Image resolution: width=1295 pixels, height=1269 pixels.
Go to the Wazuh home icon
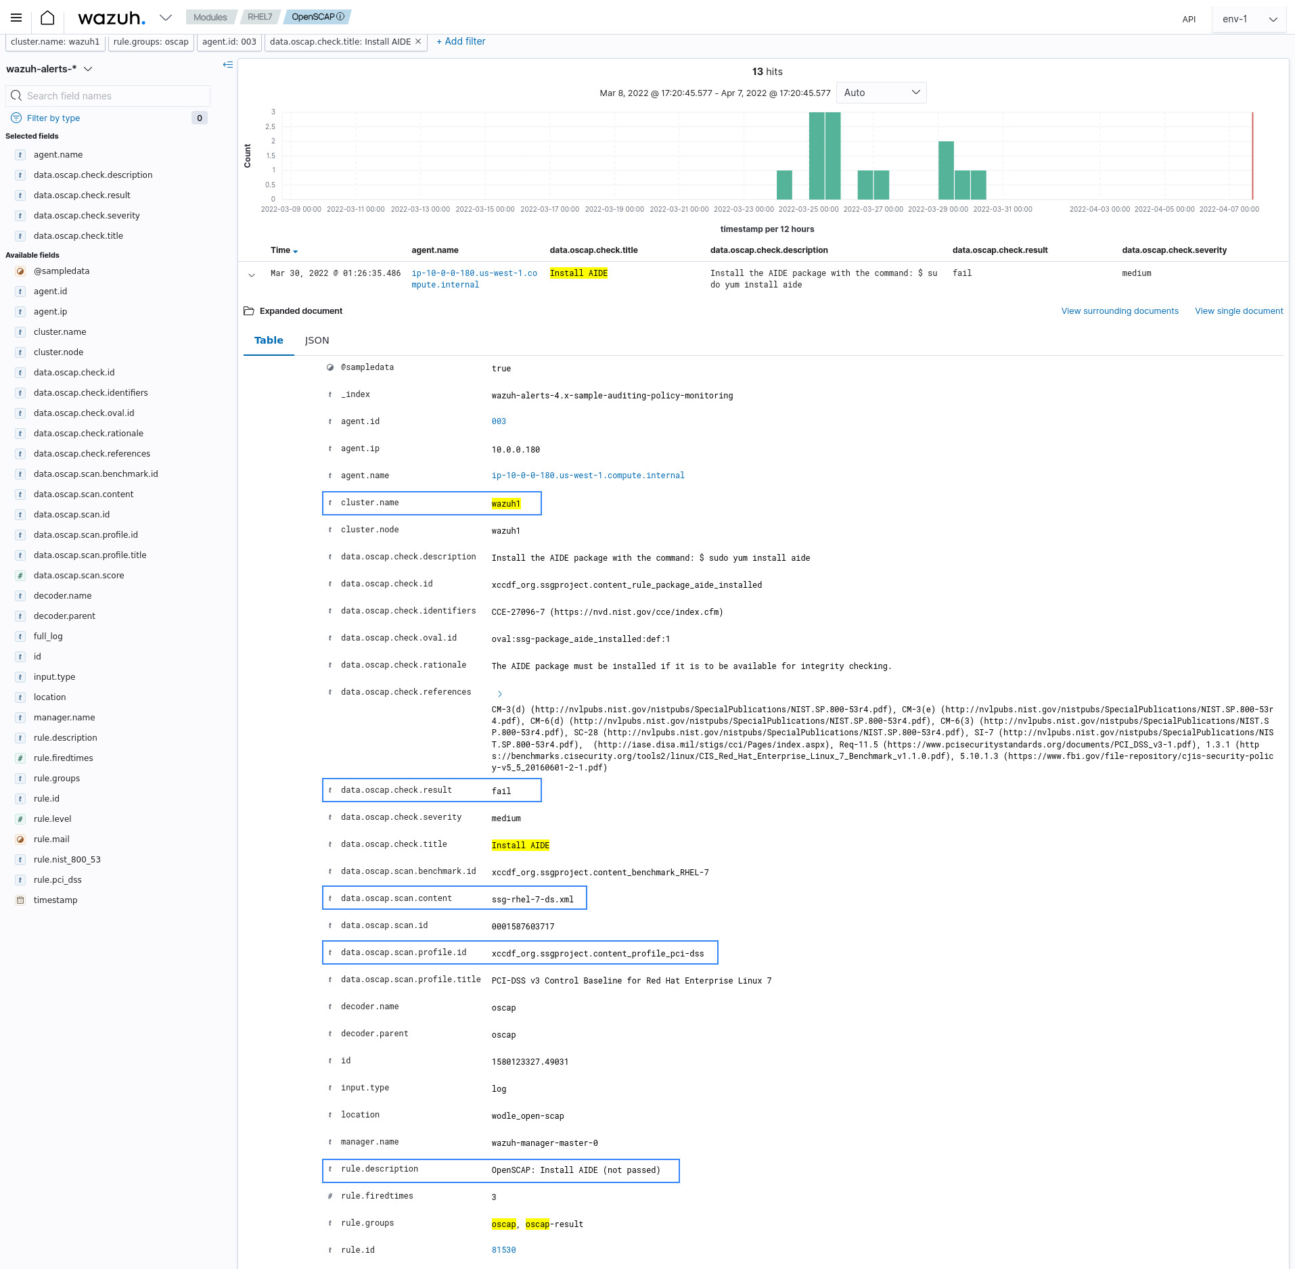pos(47,18)
